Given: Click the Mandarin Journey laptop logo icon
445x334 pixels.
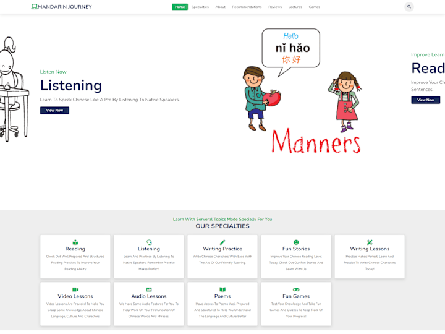Looking at the screenshot, I should tap(35, 7).
